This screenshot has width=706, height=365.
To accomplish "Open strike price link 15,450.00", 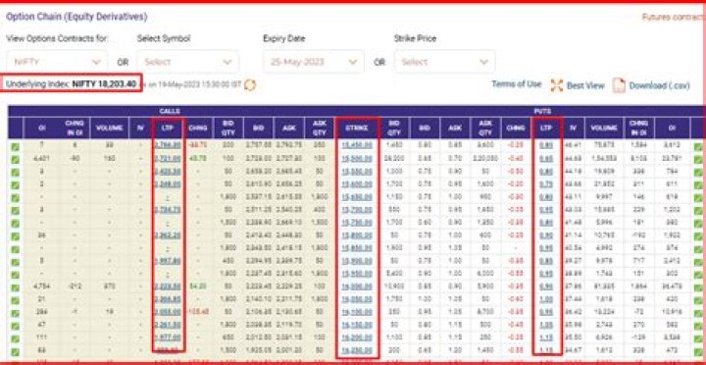I will pyautogui.click(x=357, y=145).
